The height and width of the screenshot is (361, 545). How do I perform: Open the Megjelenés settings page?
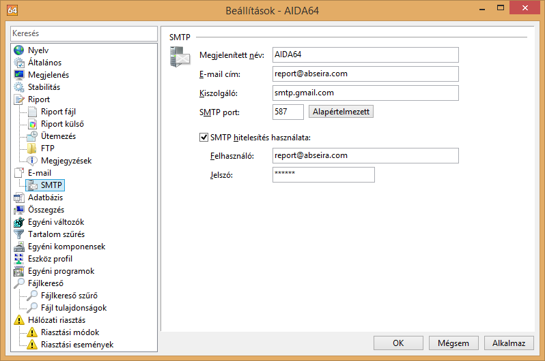tap(48, 75)
